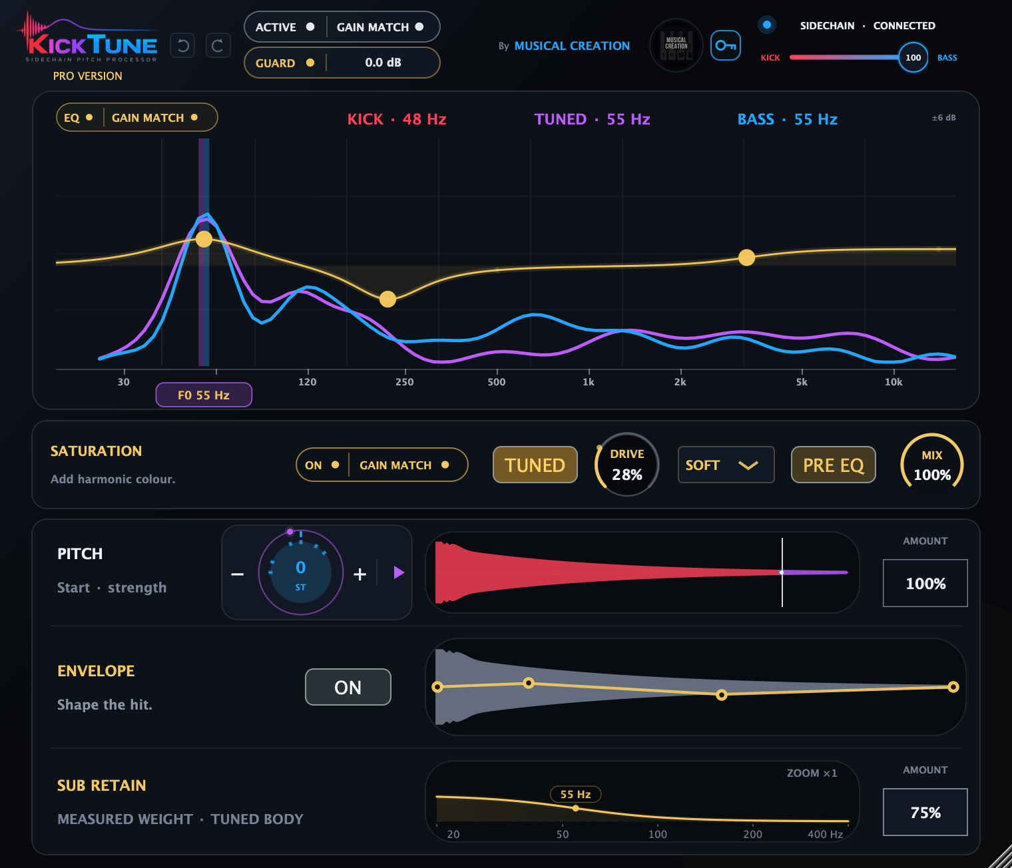Click the sub retain AMOUNT 75% field
This screenshot has height=868, width=1012.
(x=925, y=812)
